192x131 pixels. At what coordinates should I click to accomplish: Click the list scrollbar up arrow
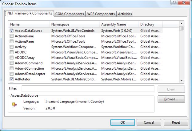tap(182, 23)
